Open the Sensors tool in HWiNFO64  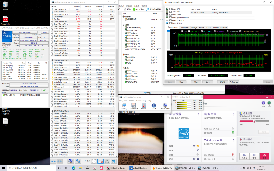click(144, 106)
